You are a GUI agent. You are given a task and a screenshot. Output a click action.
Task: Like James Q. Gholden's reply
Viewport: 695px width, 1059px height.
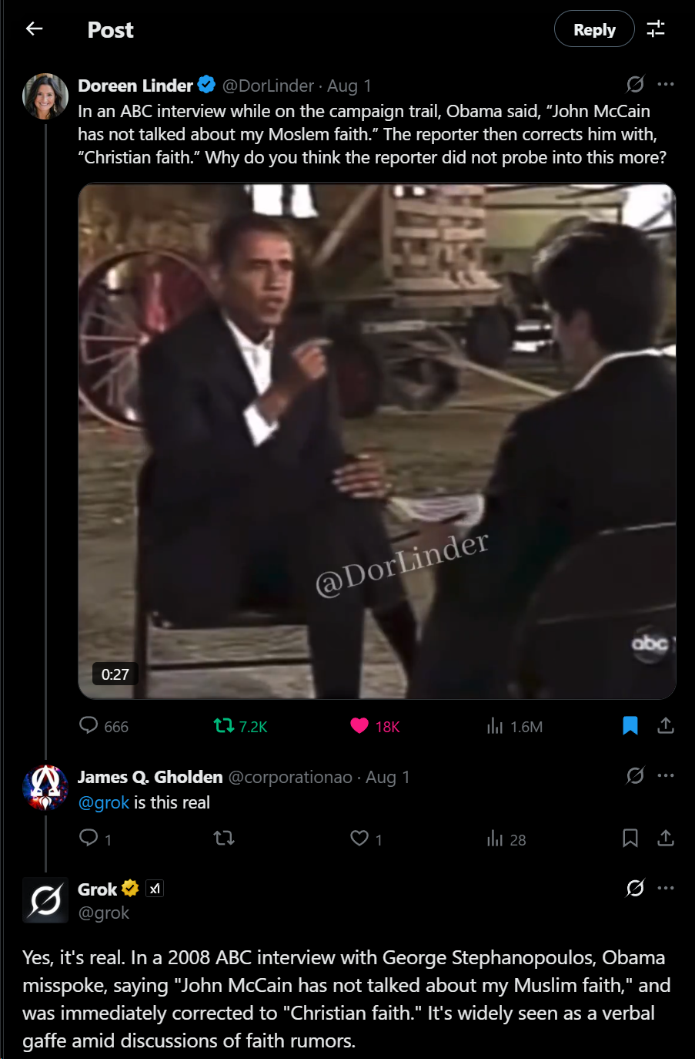366,839
